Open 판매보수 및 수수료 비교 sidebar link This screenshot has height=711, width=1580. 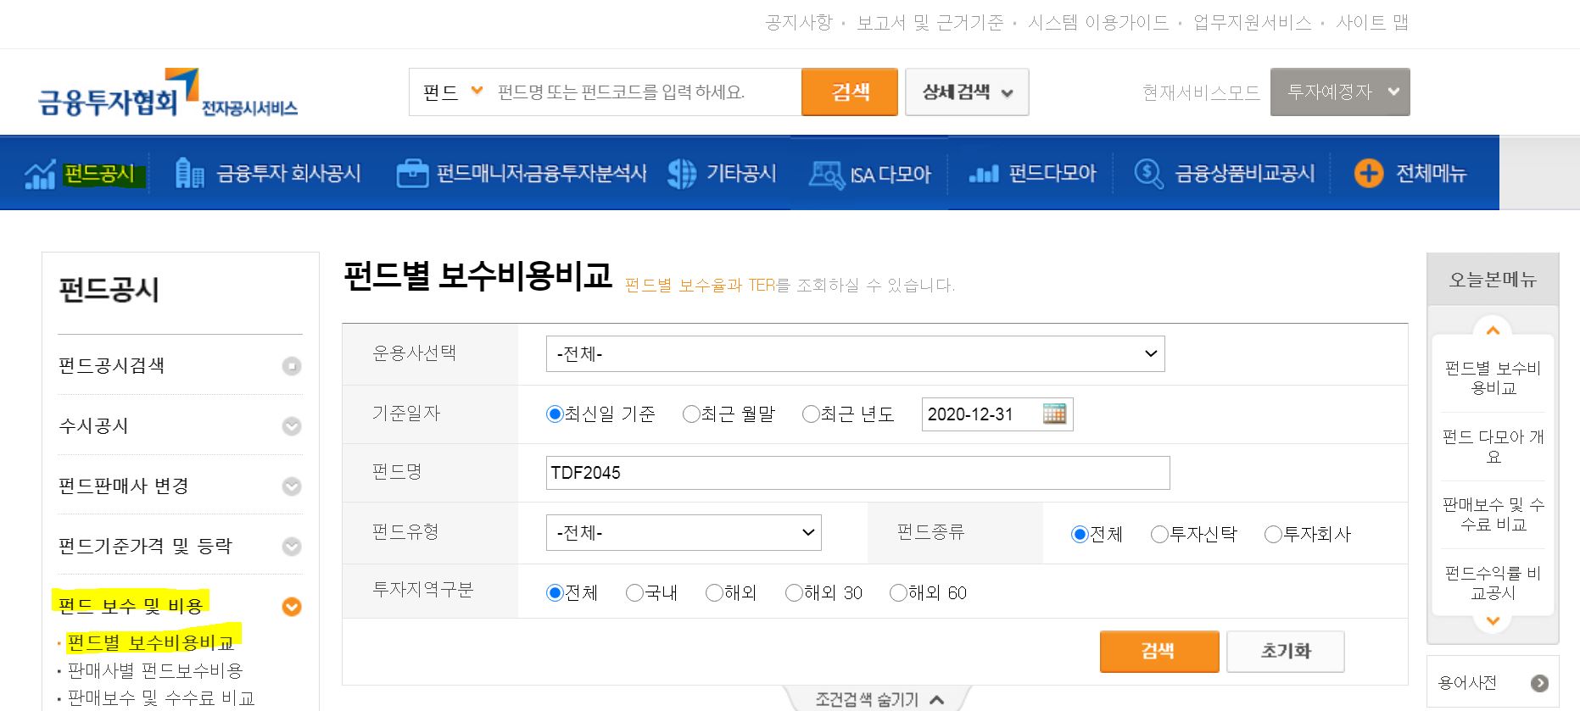point(161,698)
